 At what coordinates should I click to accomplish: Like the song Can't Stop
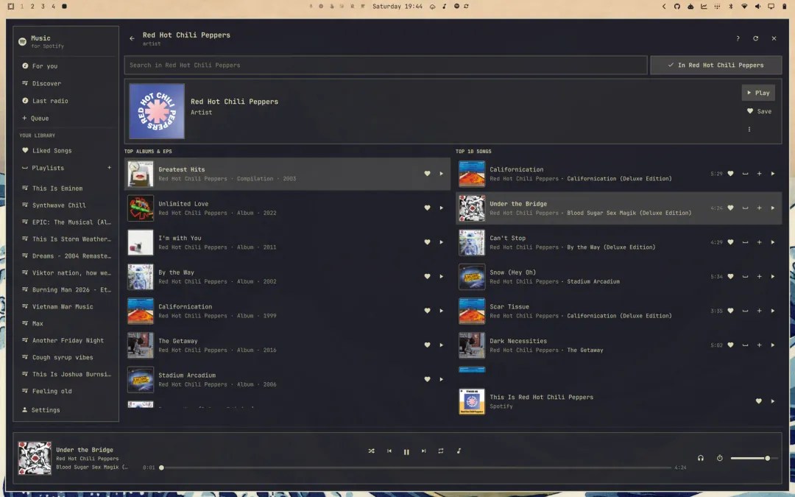[731, 242]
